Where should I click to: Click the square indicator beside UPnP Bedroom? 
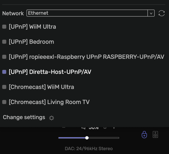point(4,42)
